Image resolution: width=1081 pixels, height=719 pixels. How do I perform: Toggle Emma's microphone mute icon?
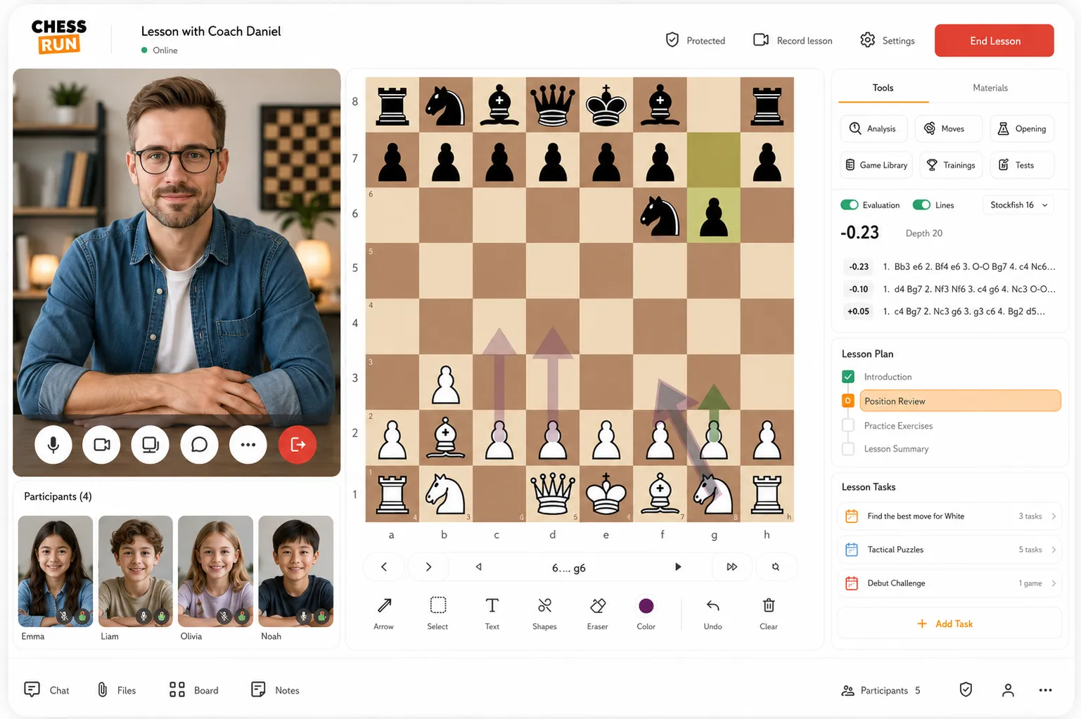(64, 616)
